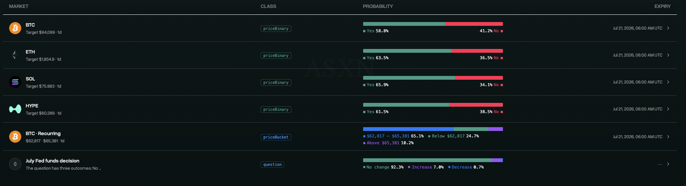Click BTC probability bar red No segment
This screenshot has width=686, height=186.
point(474,24)
